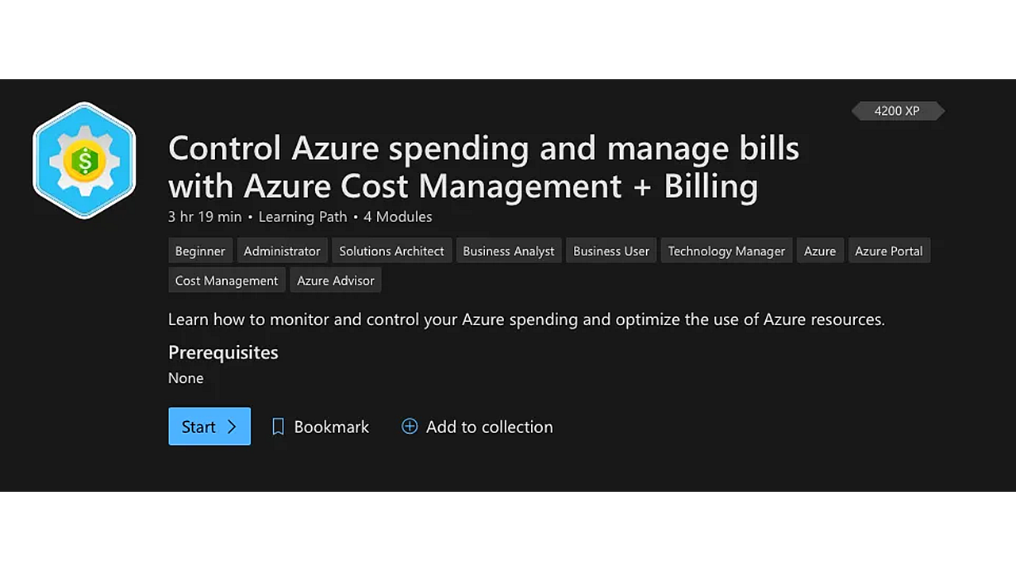Select the Administrator tag

tap(282, 251)
